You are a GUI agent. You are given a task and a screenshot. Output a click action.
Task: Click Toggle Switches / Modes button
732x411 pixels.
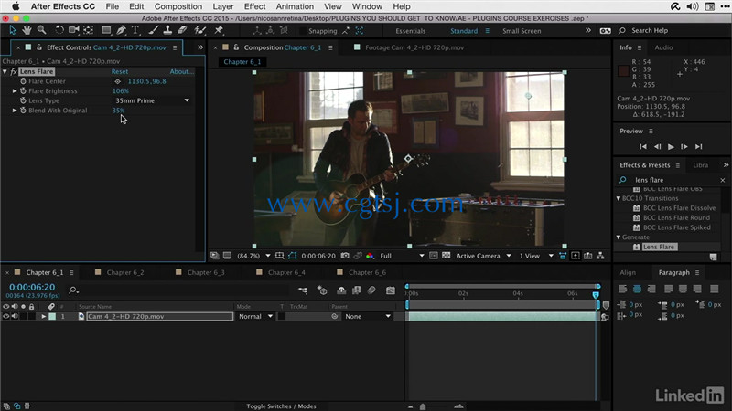[x=281, y=406]
